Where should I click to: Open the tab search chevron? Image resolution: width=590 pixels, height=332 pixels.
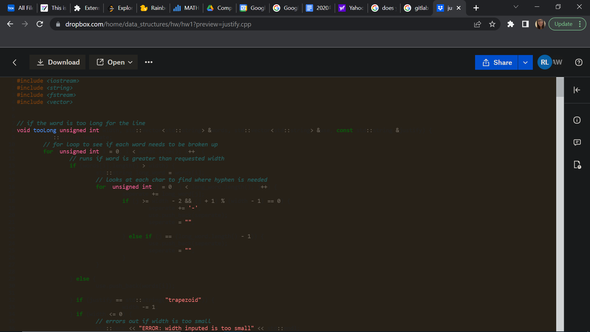click(x=516, y=6)
